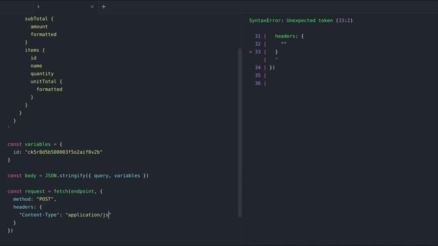The width and height of the screenshot is (438, 246).
Task: Click the '})' on output line 34
Action: tap(272, 68)
